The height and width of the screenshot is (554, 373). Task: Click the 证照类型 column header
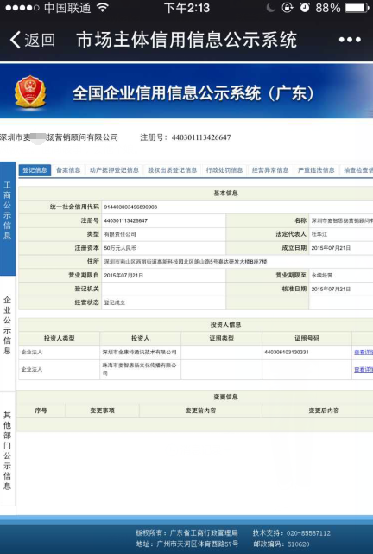click(221, 338)
